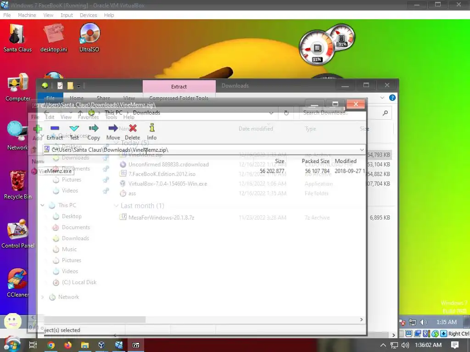Open the Compressed Folder Tools tab

tap(179, 98)
